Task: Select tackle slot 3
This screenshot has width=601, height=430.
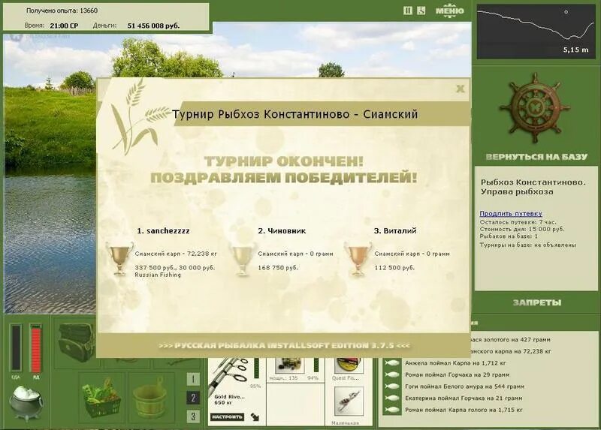Action: (x=193, y=416)
